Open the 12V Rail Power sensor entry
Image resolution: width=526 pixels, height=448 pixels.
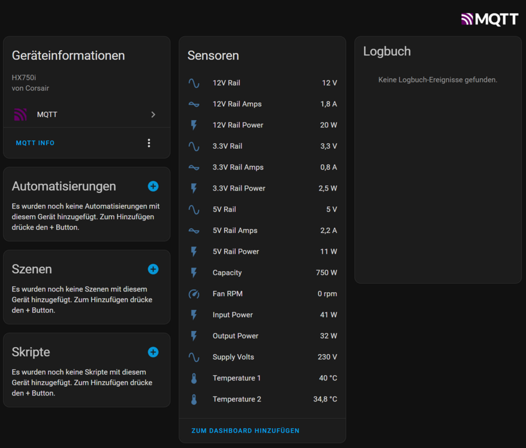(x=262, y=125)
